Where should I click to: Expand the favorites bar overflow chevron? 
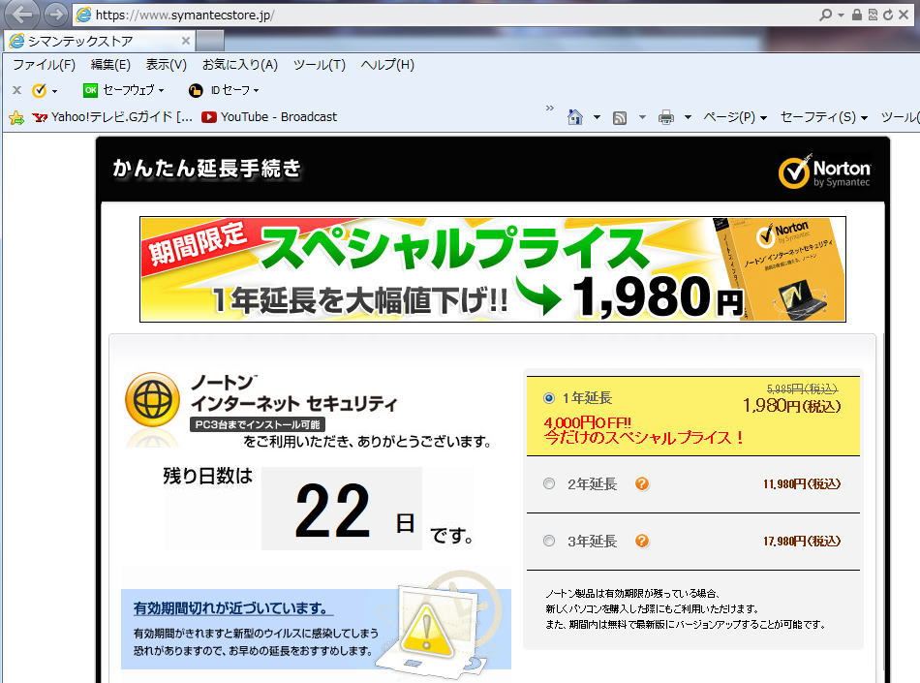(550, 108)
